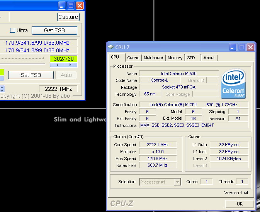Minimize the CPU-Z window
Screen dimensions: 260x212
[233, 47]
